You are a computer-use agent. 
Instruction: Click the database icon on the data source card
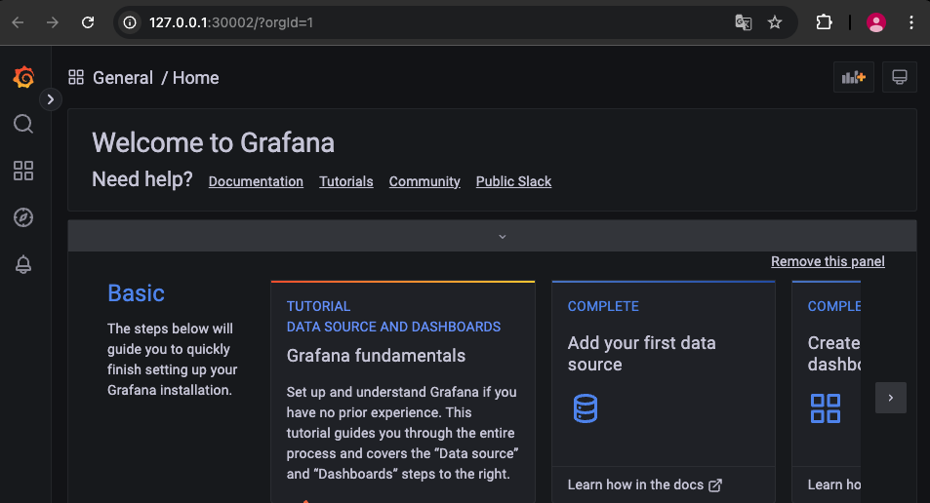(x=586, y=408)
